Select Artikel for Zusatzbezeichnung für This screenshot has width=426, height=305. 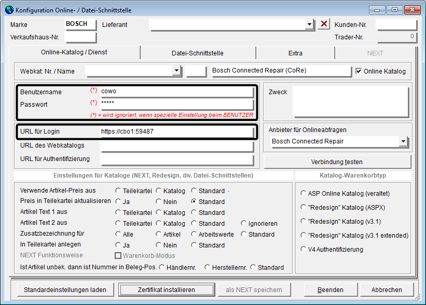pos(158,234)
